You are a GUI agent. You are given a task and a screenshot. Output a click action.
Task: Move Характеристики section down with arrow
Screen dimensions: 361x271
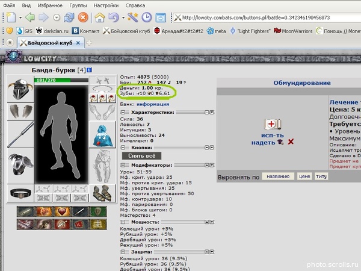pyautogui.click(x=212, y=112)
